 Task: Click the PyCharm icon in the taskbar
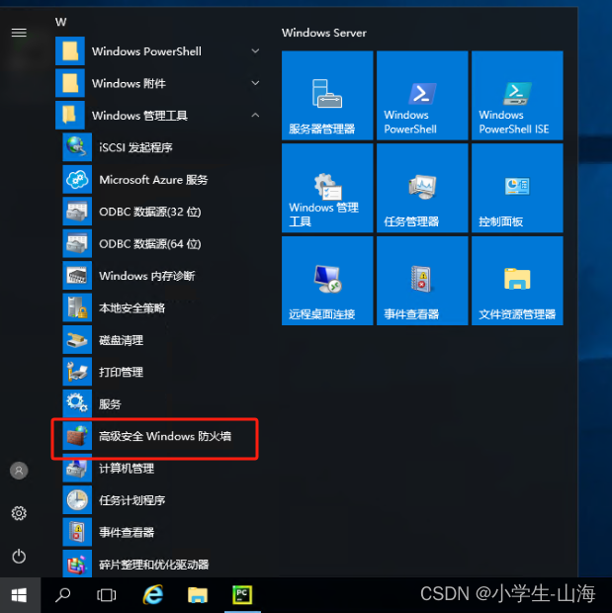coord(242,595)
